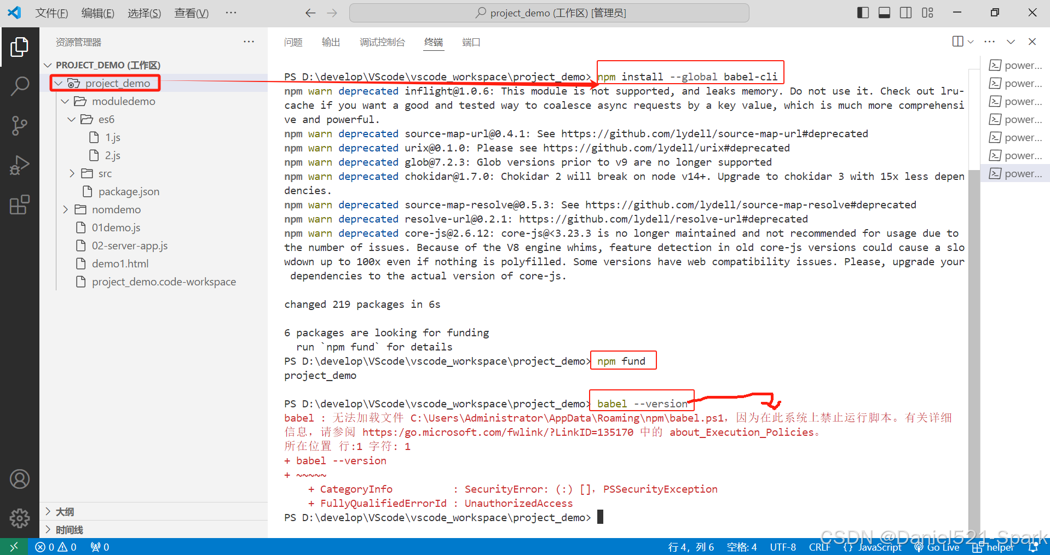Open the Search view in activity bar
The height and width of the screenshot is (555, 1050).
(x=20, y=86)
